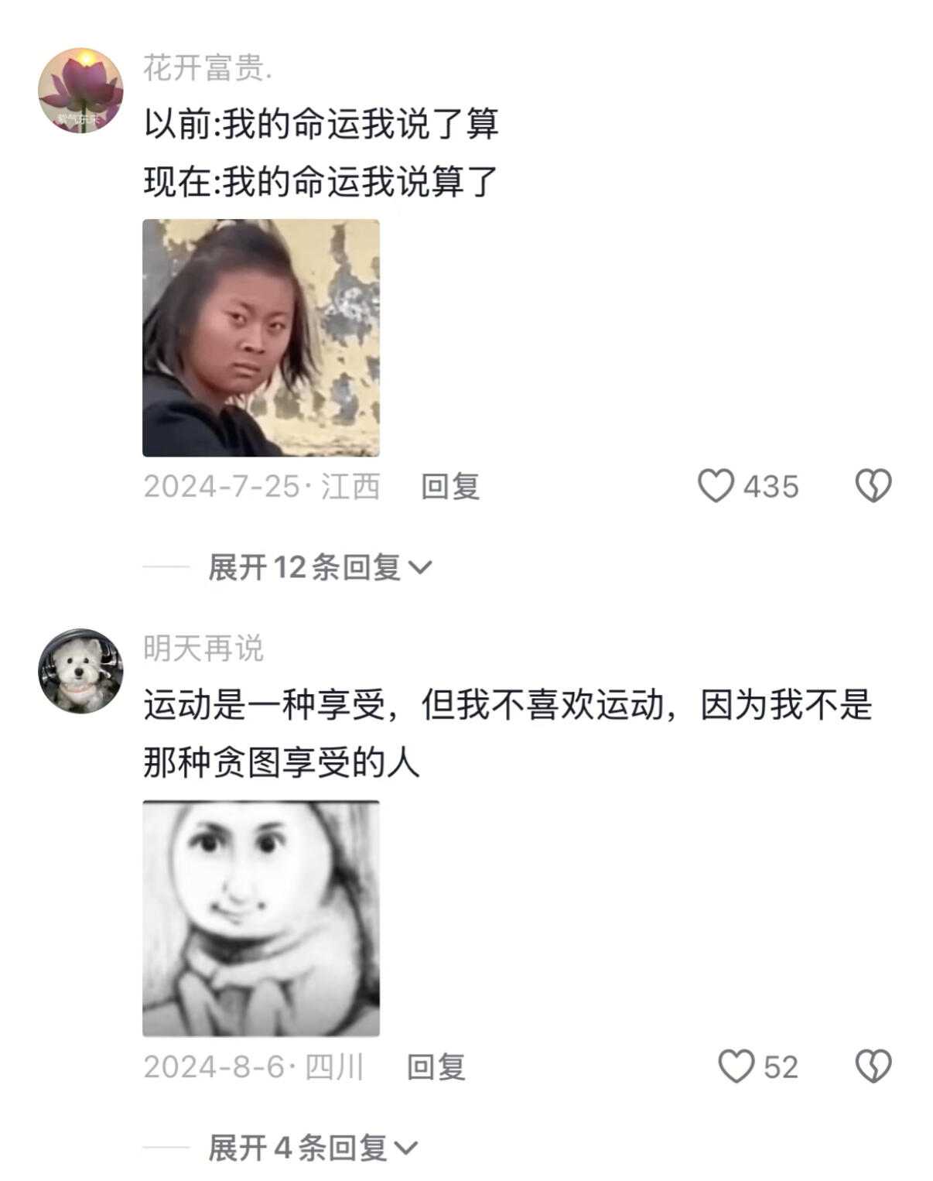Click chevron next to 展开 4 条回复

[406, 1148]
